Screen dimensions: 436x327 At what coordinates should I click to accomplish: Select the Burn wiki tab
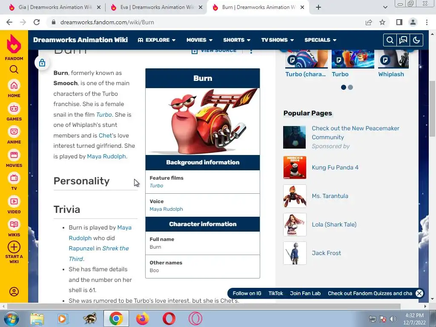tap(258, 7)
